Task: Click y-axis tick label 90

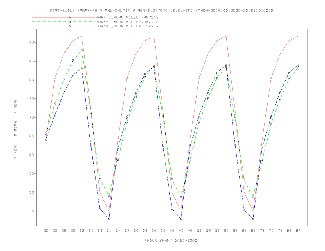Action: pos(32,43)
